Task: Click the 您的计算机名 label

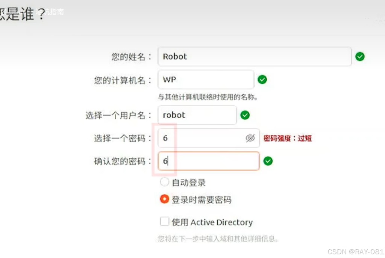Action: [123, 80]
